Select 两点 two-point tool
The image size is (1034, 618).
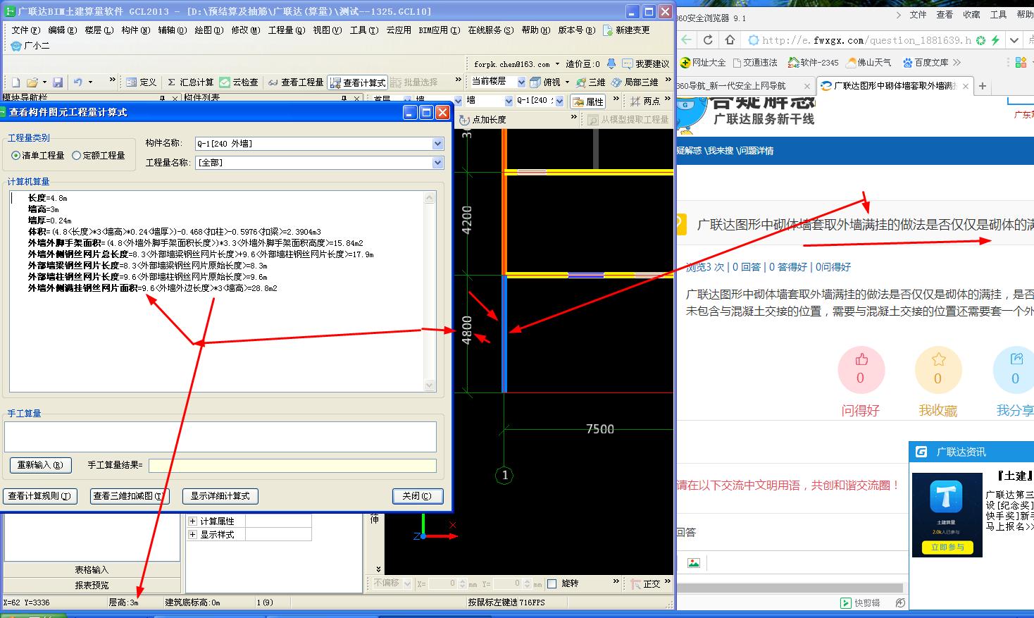click(x=645, y=101)
